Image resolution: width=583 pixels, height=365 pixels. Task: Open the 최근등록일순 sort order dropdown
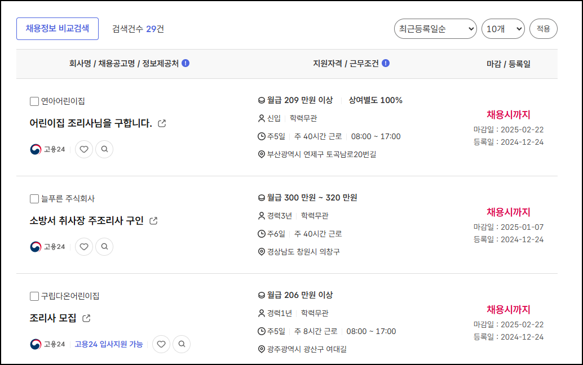point(436,28)
